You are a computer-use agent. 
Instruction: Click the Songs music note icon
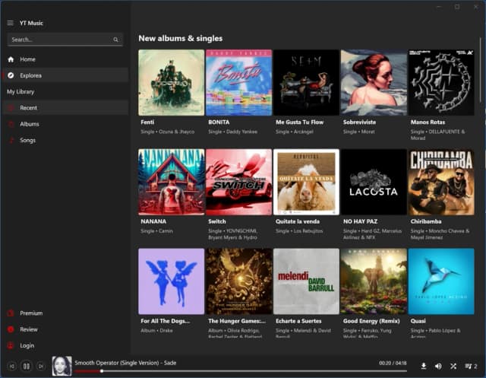[11, 140]
